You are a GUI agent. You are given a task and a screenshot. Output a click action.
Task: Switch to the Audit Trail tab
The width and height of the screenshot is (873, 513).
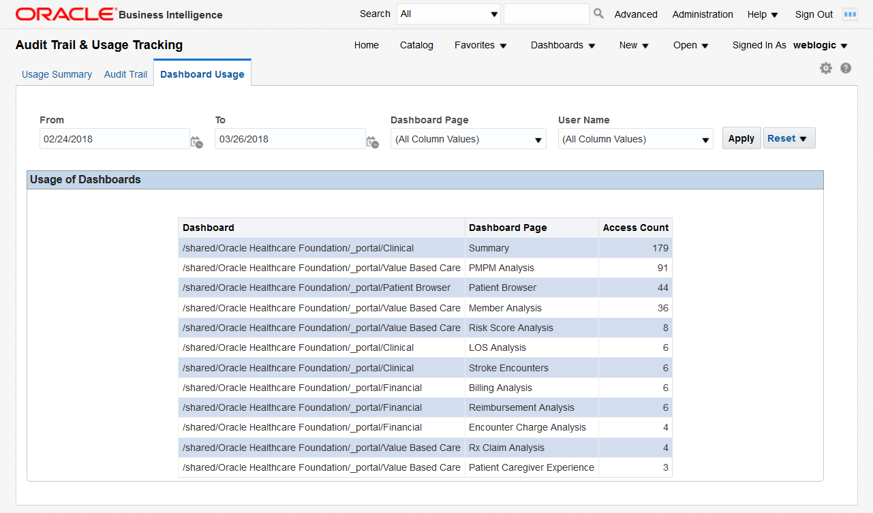[125, 74]
